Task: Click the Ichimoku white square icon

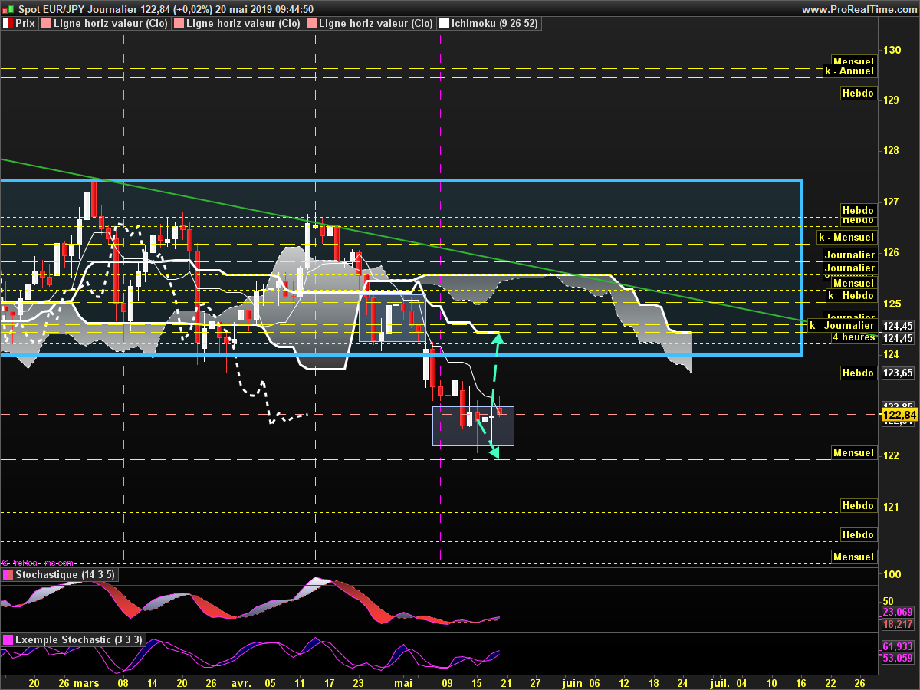Action: pos(444,24)
